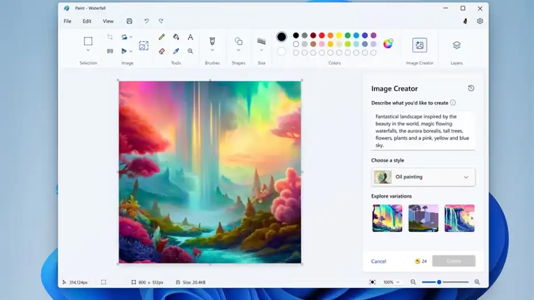This screenshot has width=534, height=300.
Task: Open the View menu
Action: point(109,21)
